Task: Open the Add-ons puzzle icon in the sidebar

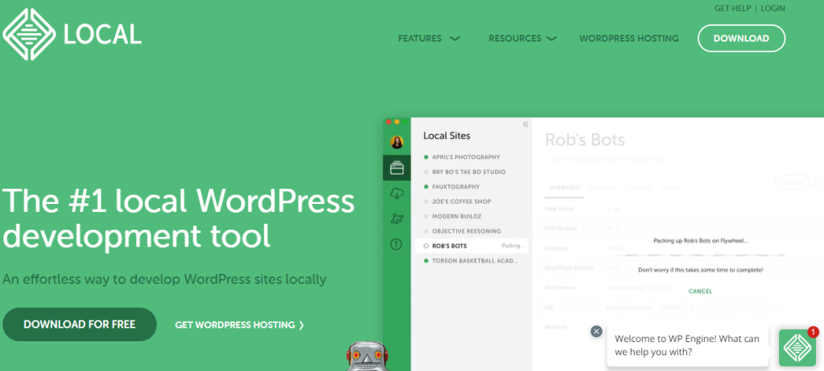Action: (x=397, y=218)
